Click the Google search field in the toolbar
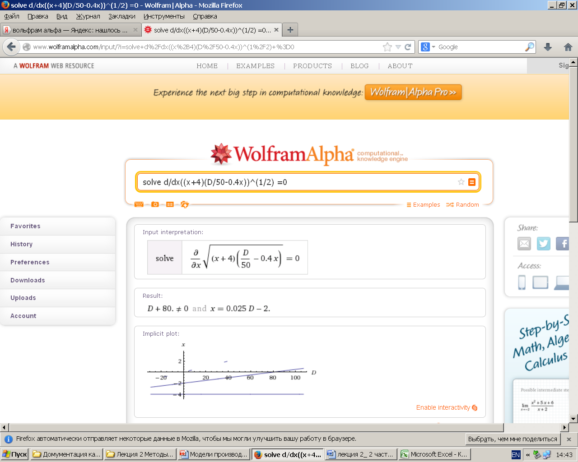The image size is (578, 462). point(480,47)
